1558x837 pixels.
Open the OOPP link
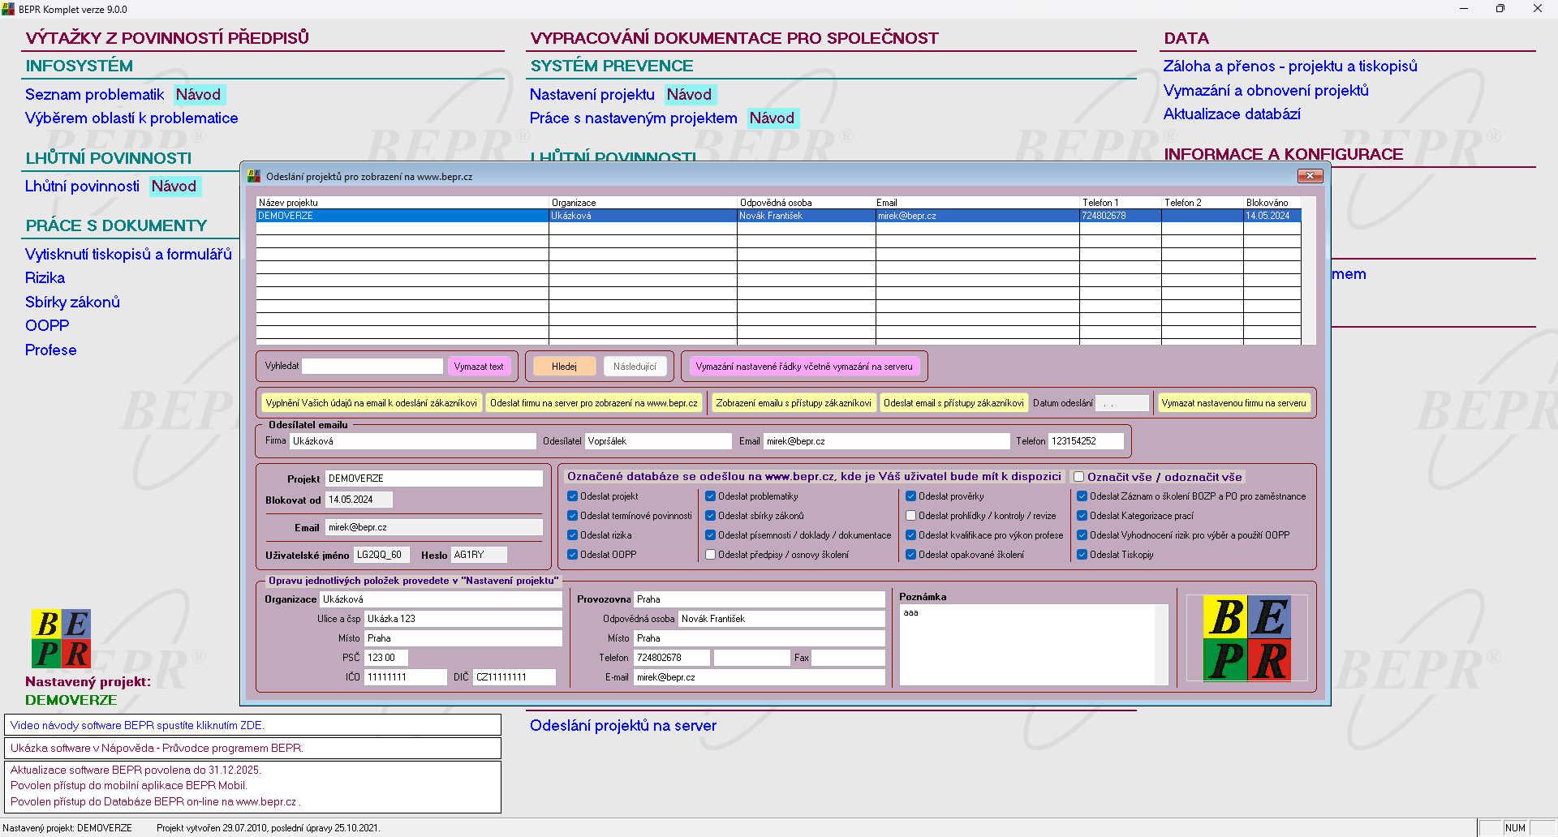(x=47, y=326)
